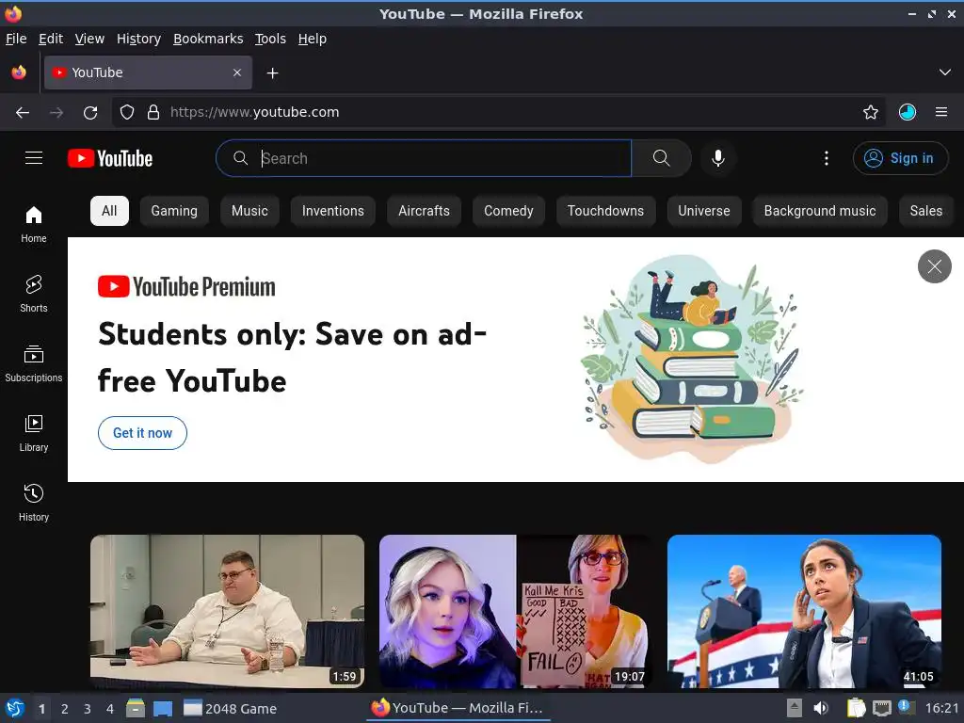Image resolution: width=964 pixels, height=723 pixels.
Task: Open the Edit menu
Action: 51,39
